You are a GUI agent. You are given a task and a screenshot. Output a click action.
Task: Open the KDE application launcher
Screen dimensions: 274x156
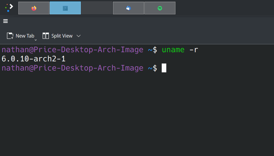pyautogui.click(x=9, y=8)
